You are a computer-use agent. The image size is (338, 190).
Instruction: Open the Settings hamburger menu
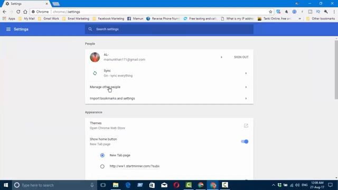(8, 29)
